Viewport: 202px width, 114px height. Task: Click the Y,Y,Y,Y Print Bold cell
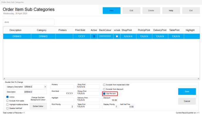[82, 36]
